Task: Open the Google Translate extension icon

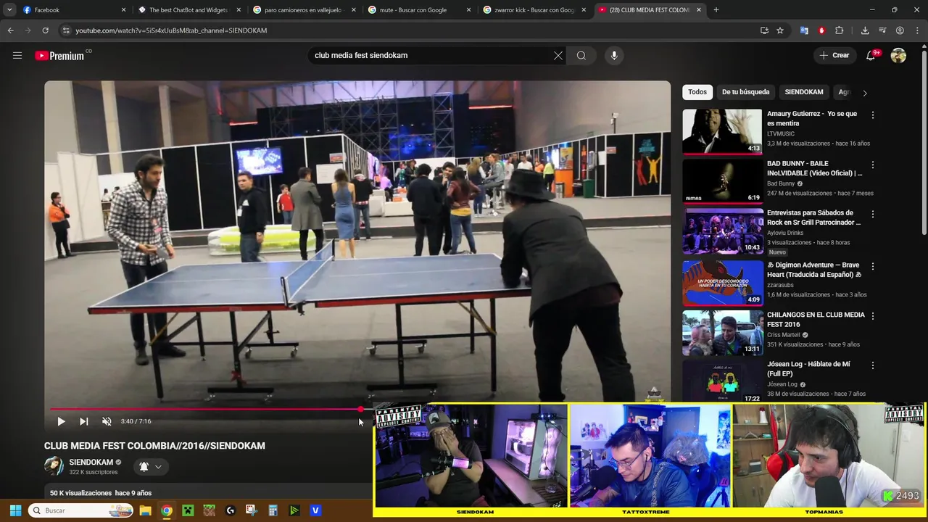Action: (x=804, y=30)
